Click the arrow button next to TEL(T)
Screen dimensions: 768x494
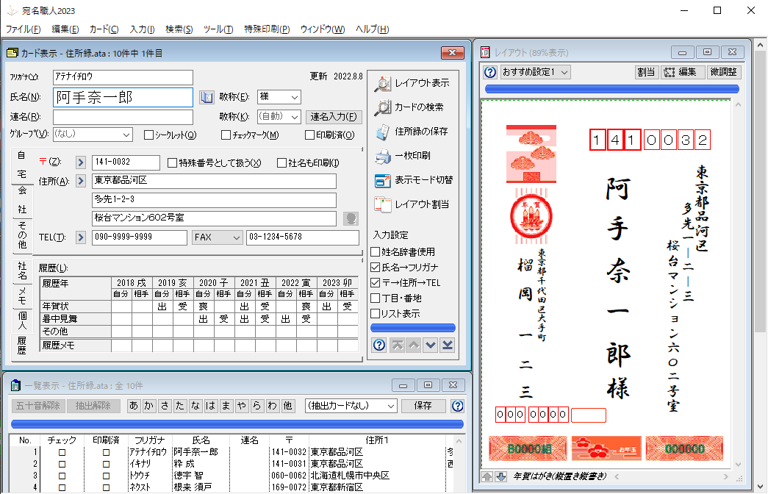81,237
